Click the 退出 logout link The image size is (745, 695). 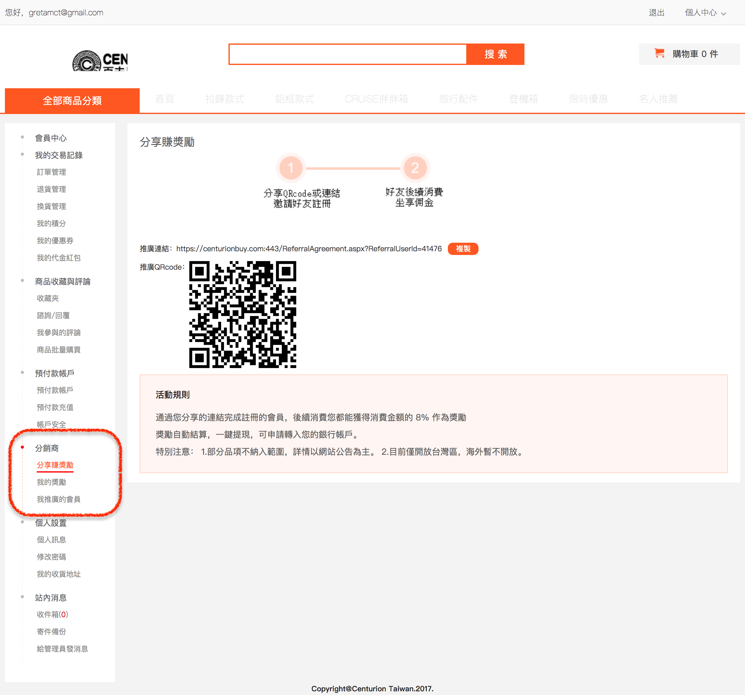(656, 12)
